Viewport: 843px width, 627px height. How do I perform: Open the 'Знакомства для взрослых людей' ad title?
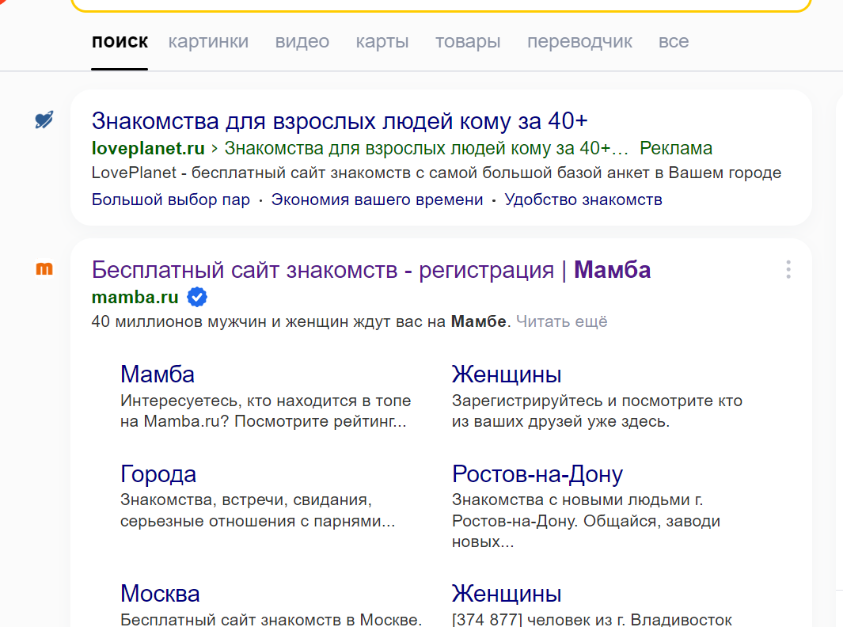pos(340,121)
